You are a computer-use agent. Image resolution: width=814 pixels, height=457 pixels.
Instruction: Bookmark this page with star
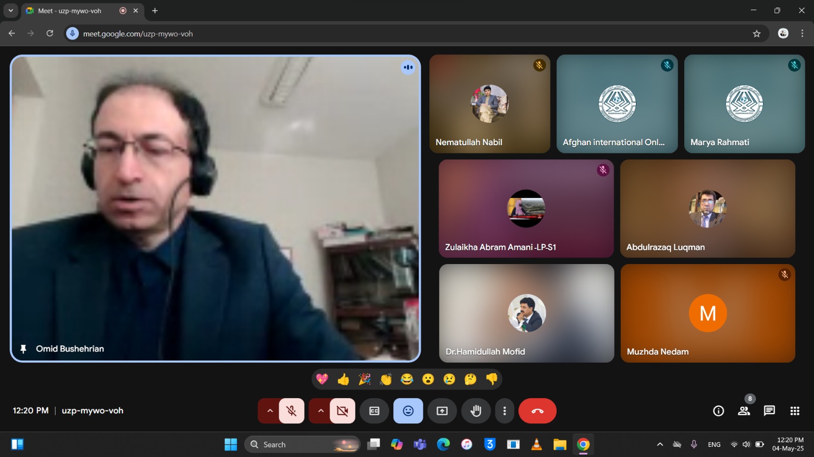[x=757, y=34]
